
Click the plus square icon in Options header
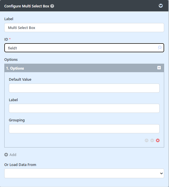pyautogui.click(x=159, y=68)
